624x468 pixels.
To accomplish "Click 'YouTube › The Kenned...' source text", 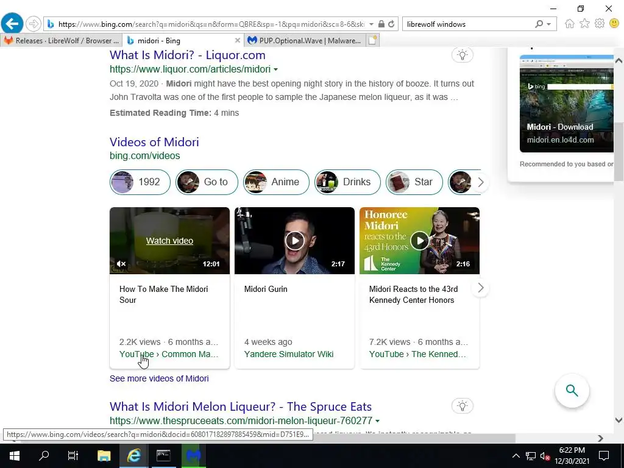I will [x=417, y=354].
